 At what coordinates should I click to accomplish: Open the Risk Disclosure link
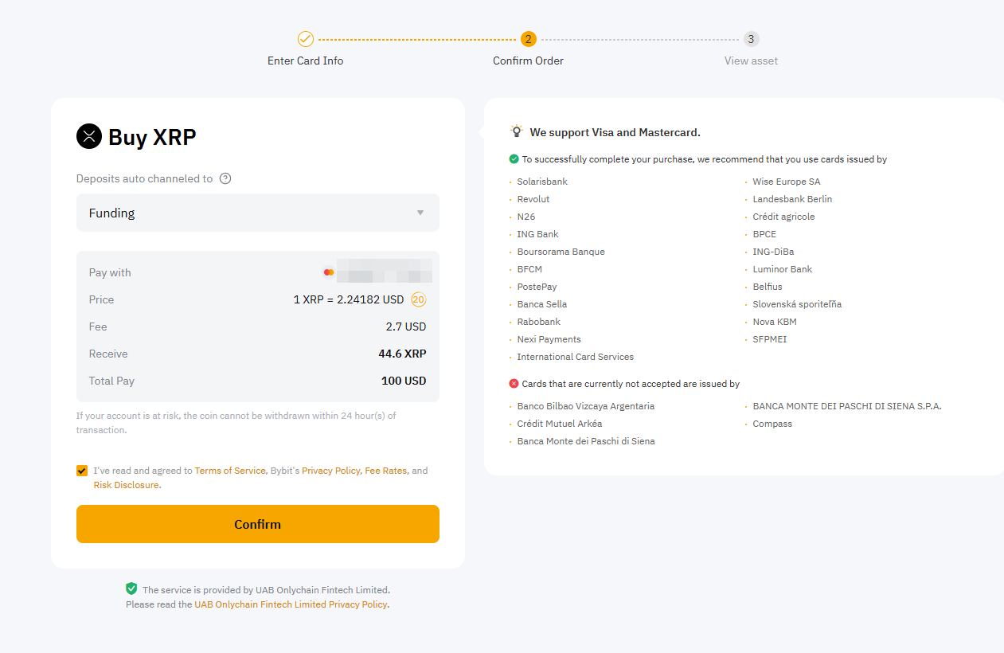pyautogui.click(x=127, y=485)
